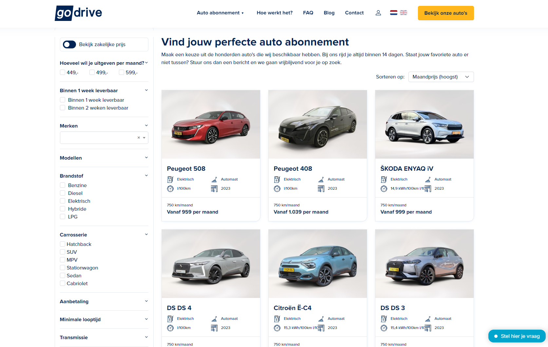Image resolution: width=548 pixels, height=347 pixels.
Task: Click build-year icon on Peugeot 408 card
Action: point(321,188)
